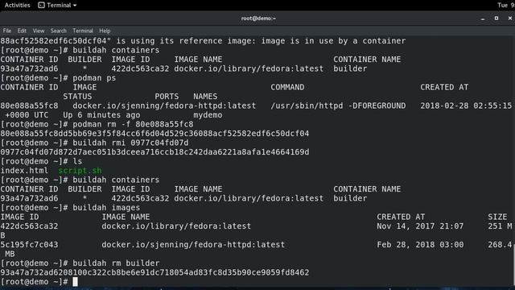Click the hash beginning 93a47a732ad6208100c3
Screen dimensions: 515x290
click(x=154, y=272)
